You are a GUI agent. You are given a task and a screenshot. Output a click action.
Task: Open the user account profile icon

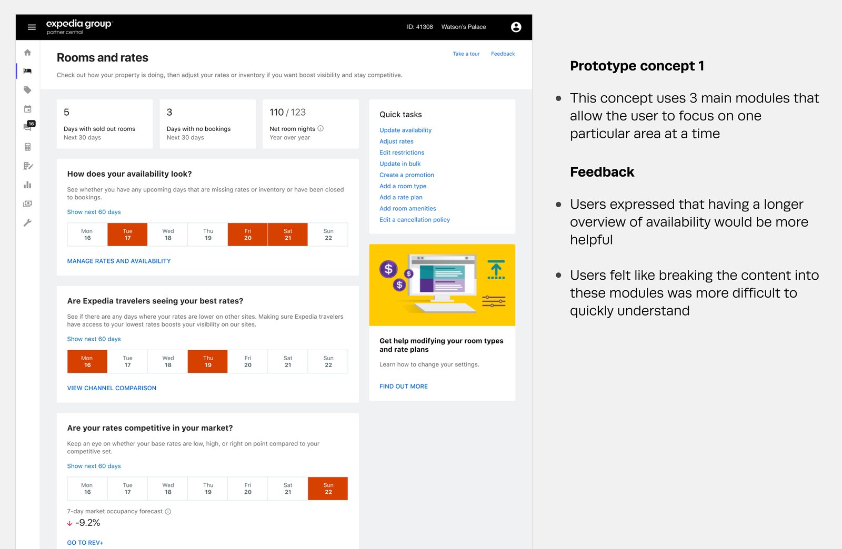516,27
